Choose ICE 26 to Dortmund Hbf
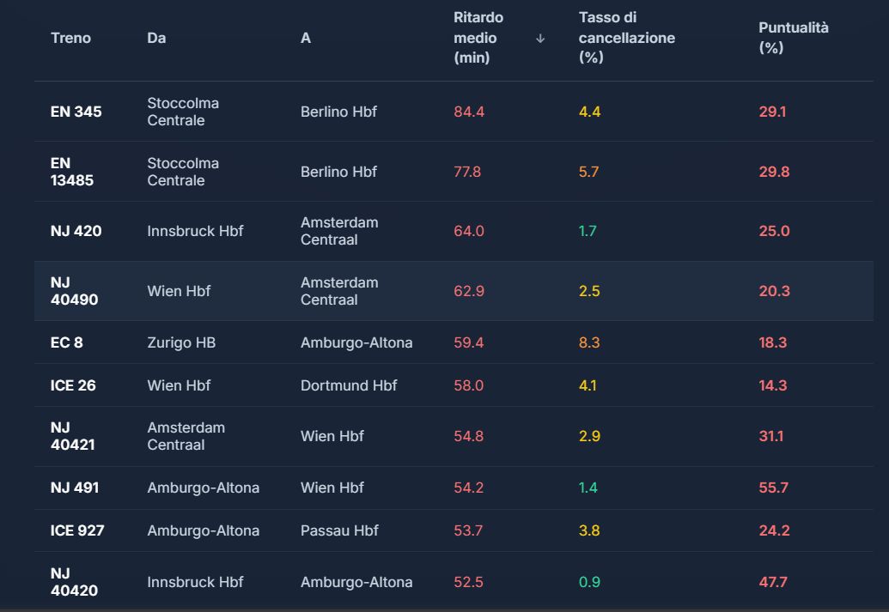The height and width of the screenshot is (612, 889). [73, 385]
